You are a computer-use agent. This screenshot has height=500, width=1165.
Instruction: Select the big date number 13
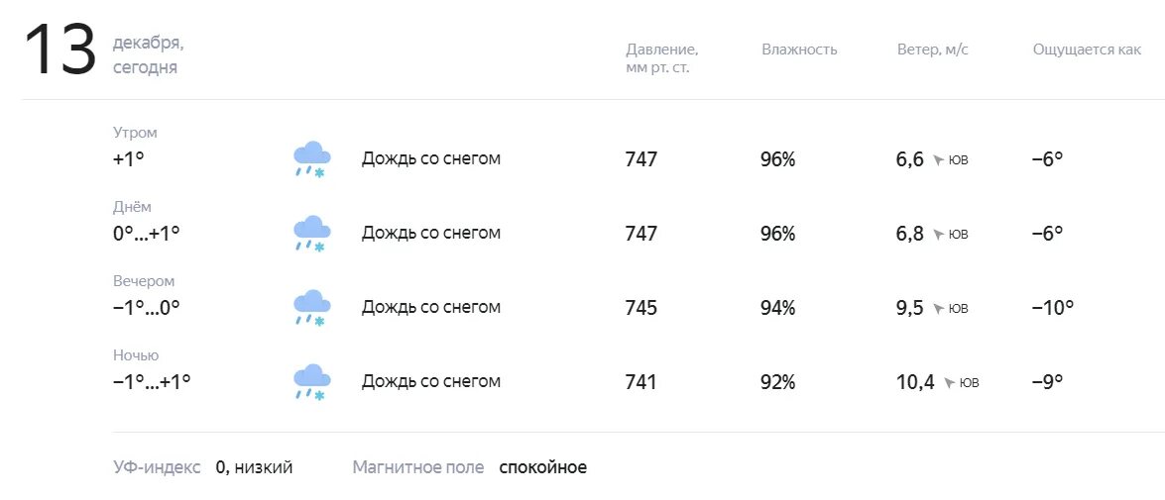tap(60, 50)
